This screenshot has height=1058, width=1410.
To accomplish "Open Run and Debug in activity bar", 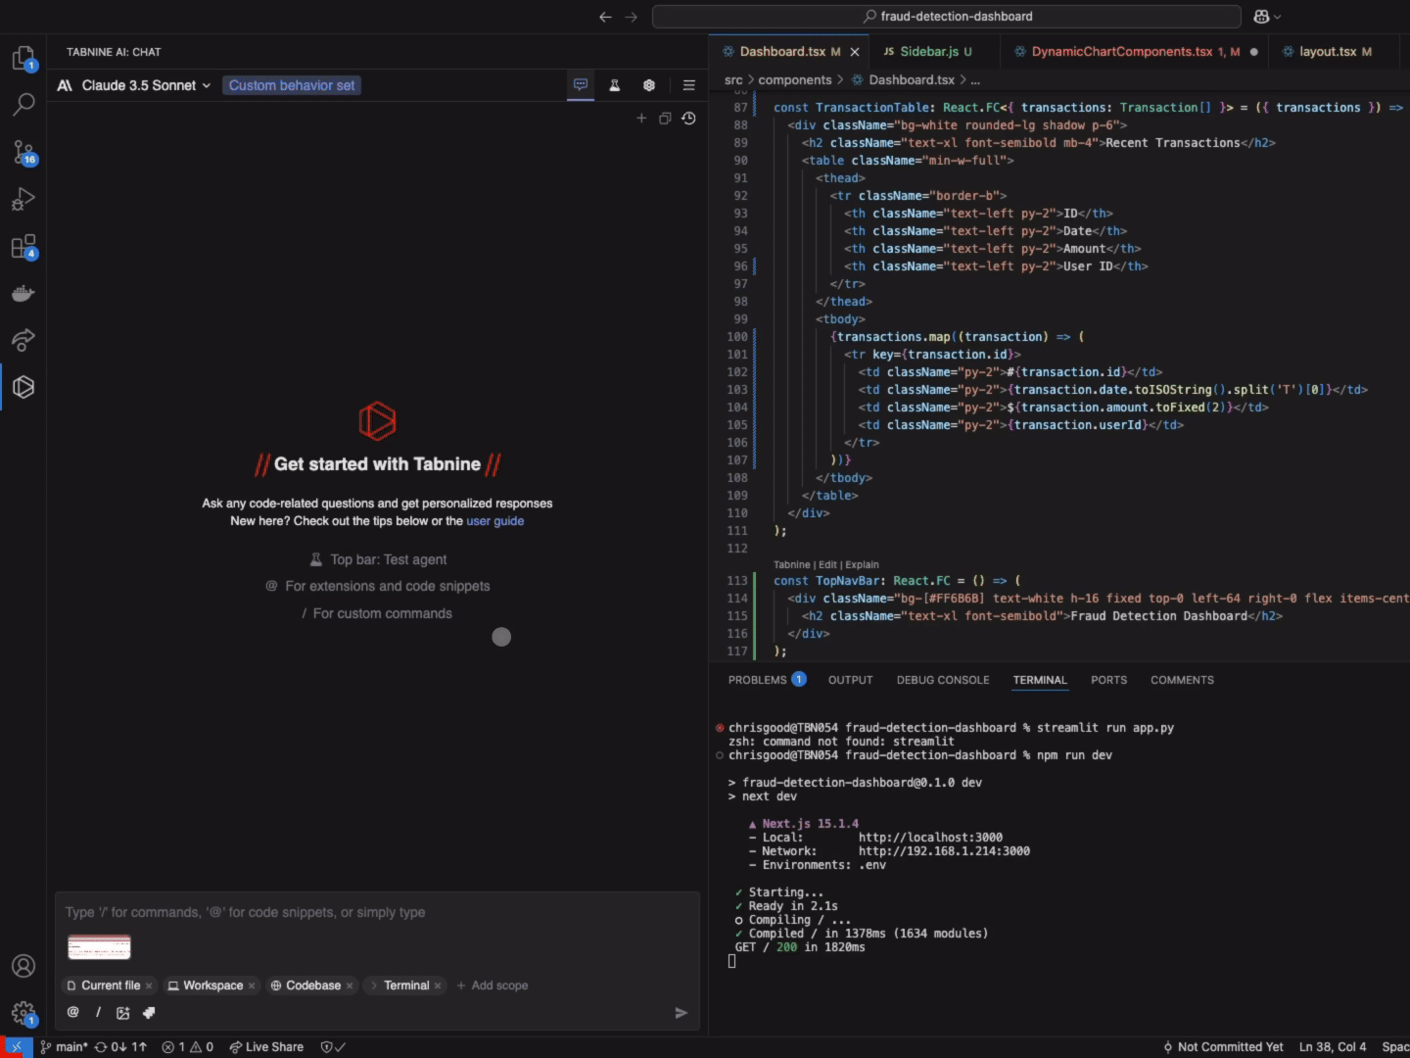I will (x=23, y=199).
